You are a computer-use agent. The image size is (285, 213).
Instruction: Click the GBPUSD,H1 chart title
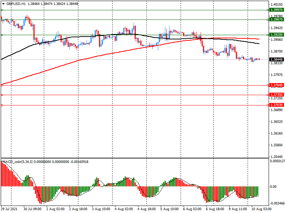pyautogui.click(x=16, y=4)
